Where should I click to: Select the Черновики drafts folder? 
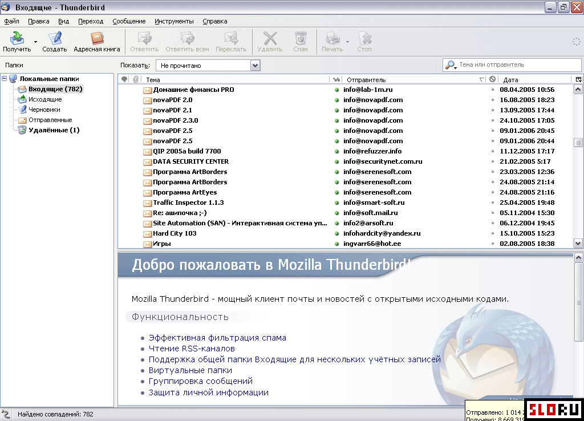coord(44,110)
